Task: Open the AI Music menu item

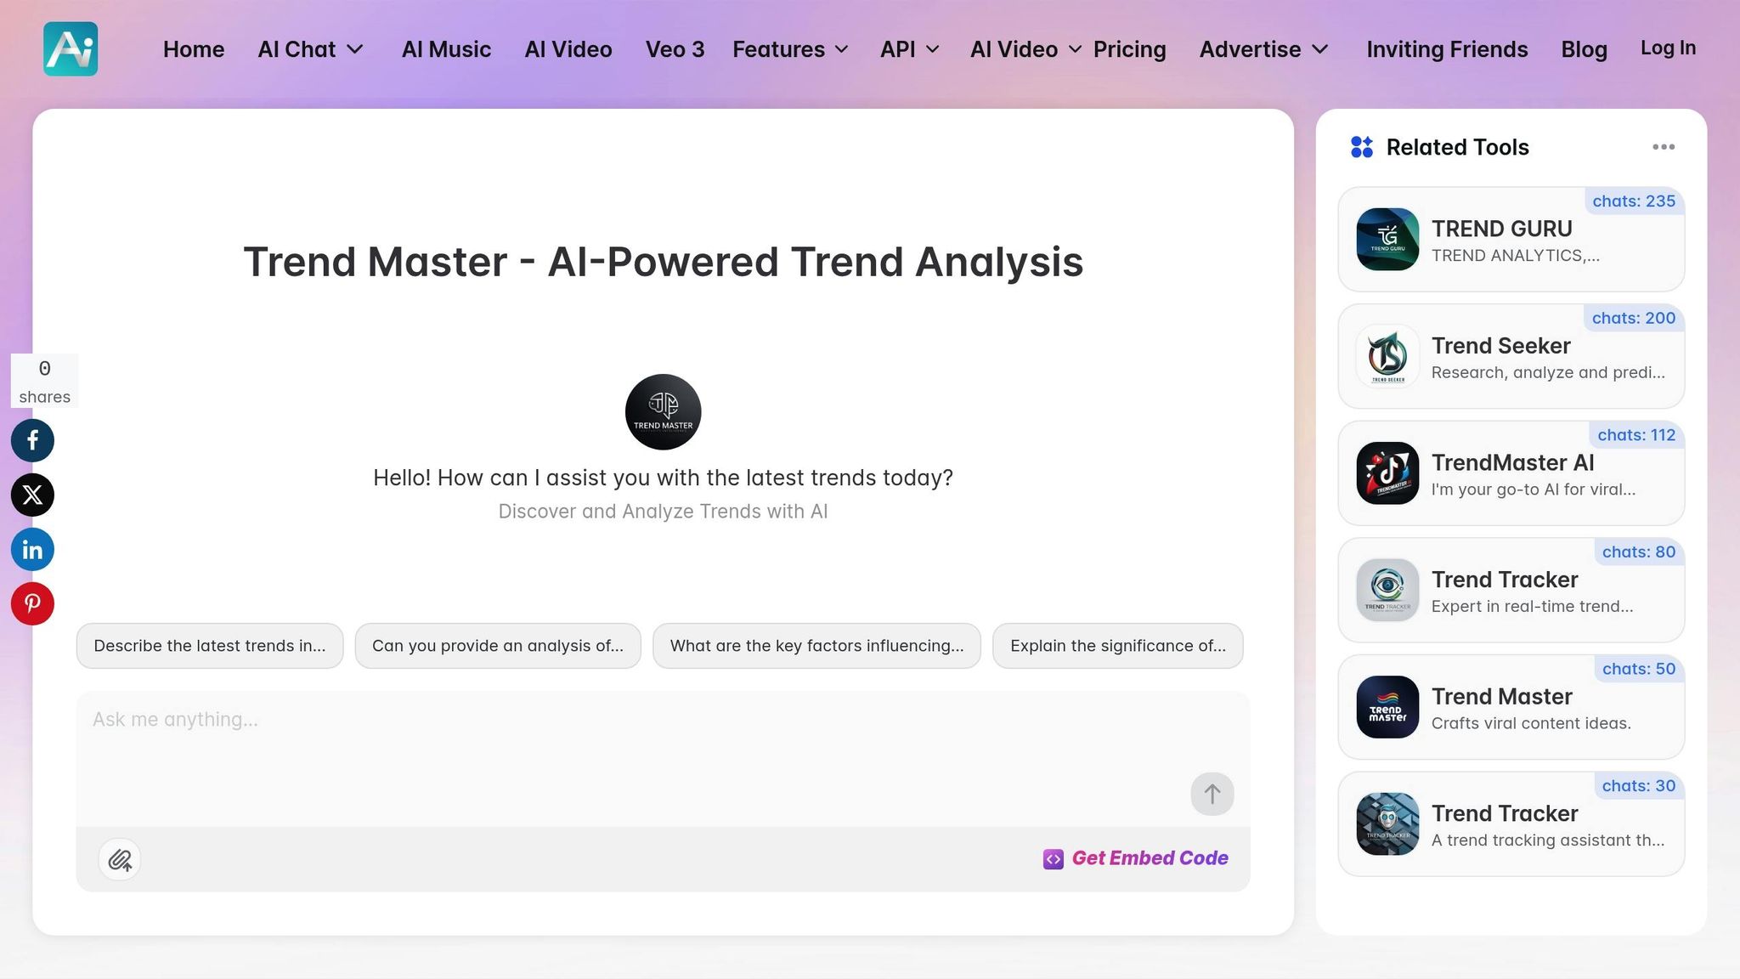Action: 446,49
